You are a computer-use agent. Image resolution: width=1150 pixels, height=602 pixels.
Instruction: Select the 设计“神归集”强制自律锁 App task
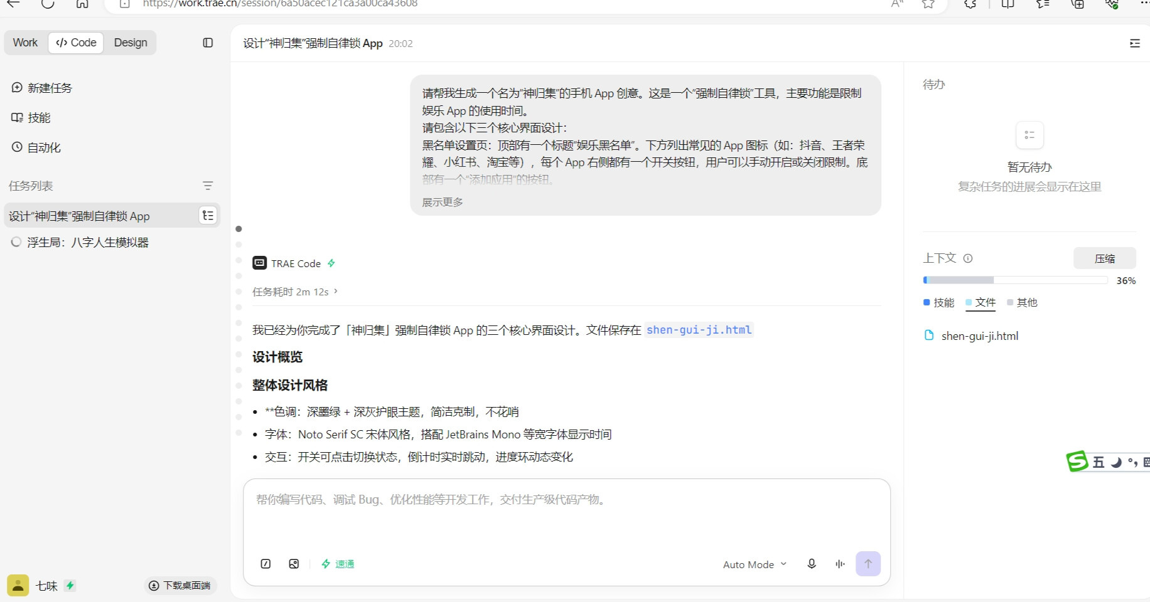112,216
